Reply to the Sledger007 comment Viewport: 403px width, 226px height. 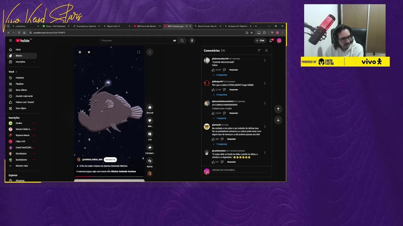234,89
